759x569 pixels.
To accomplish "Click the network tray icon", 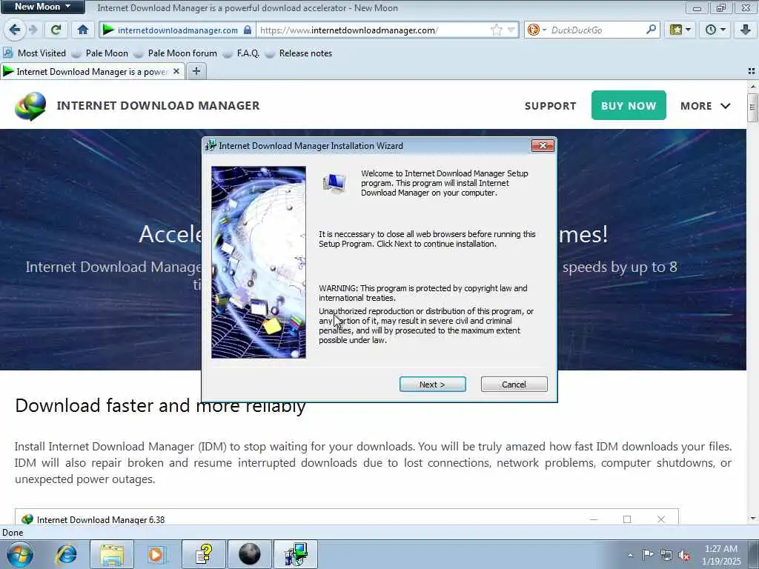I will pyautogui.click(x=666, y=555).
